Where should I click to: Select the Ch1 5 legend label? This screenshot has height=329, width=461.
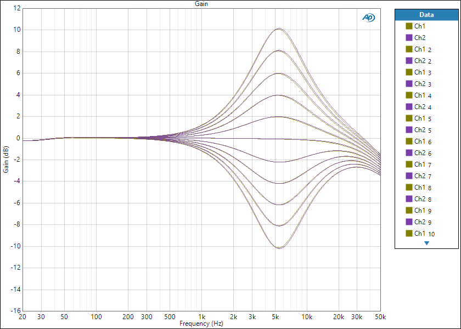[x=423, y=118]
